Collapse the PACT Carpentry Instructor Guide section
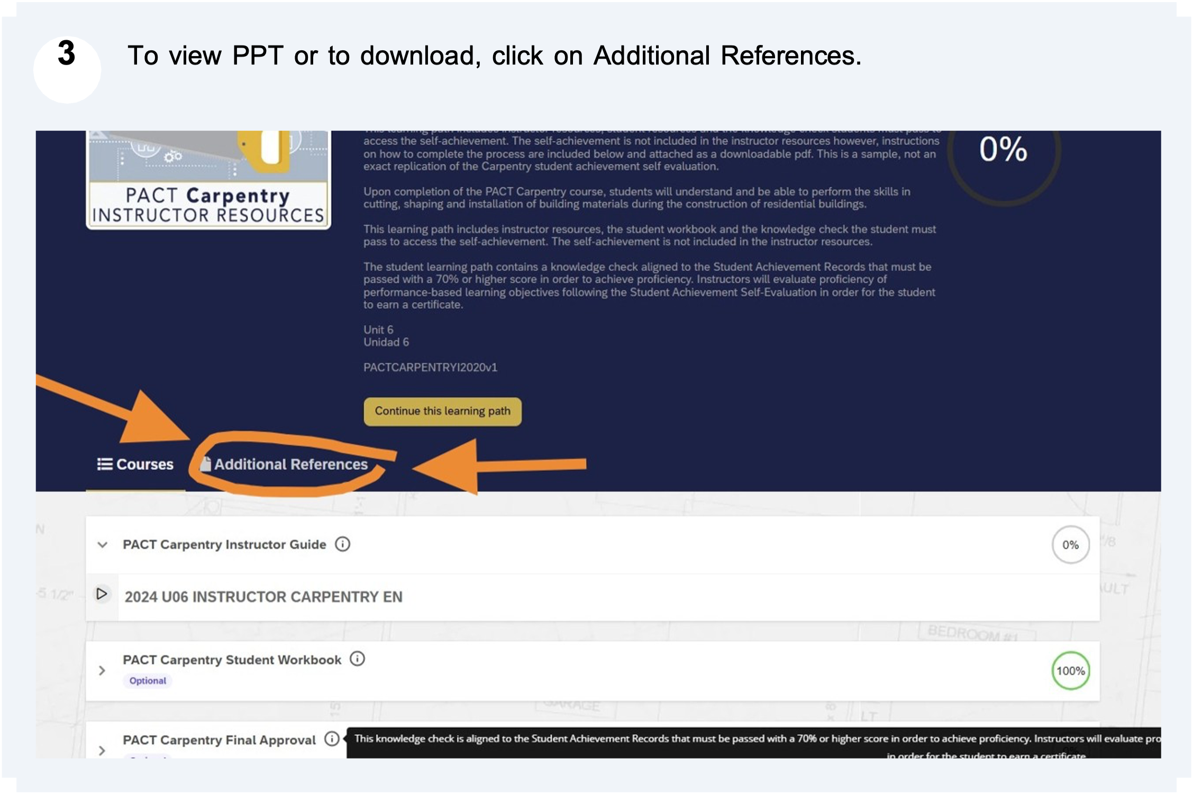The width and height of the screenshot is (1193, 795). click(103, 545)
